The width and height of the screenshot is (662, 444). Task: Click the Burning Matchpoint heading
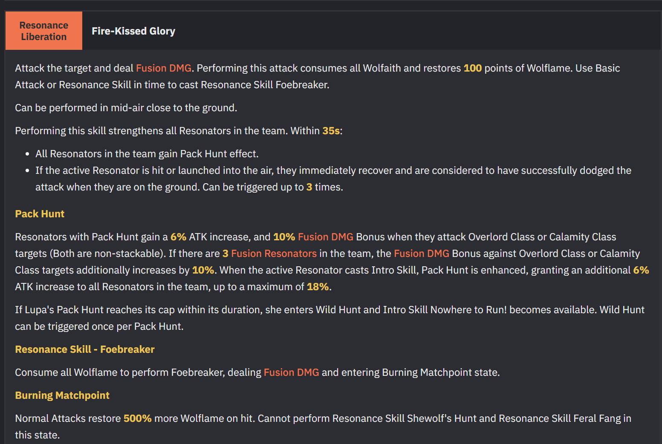click(62, 395)
